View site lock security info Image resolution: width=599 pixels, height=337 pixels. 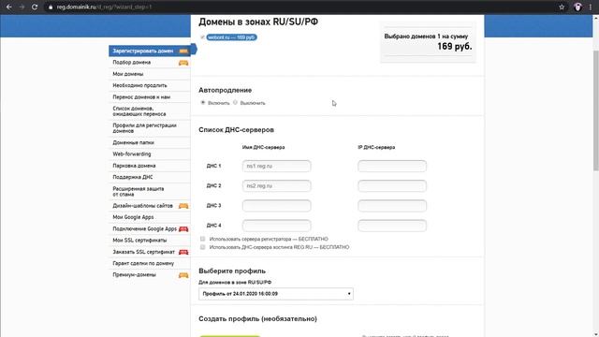[51, 7]
